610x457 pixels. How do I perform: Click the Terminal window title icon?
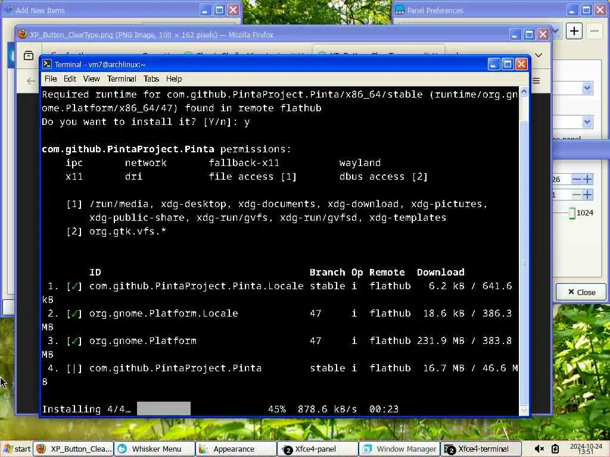point(47,64)
